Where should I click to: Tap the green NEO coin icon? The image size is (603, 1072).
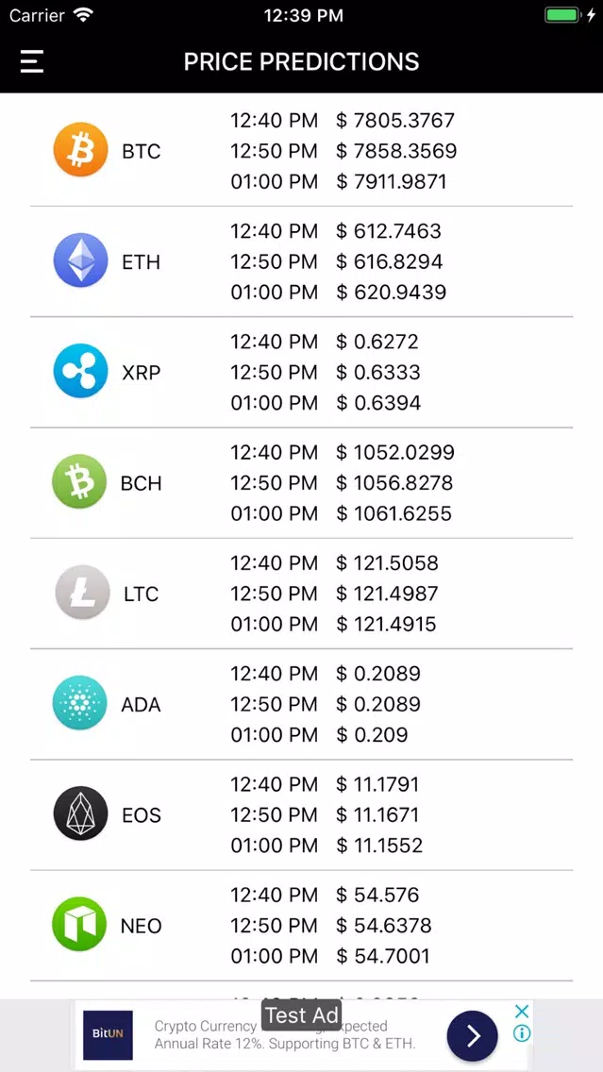(x=80, y=925)
